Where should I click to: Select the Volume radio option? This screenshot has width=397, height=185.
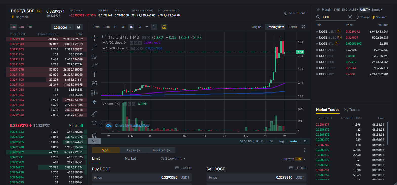379,17
